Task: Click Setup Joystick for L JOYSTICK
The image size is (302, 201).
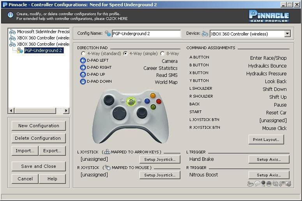Action: click(160, 159)
